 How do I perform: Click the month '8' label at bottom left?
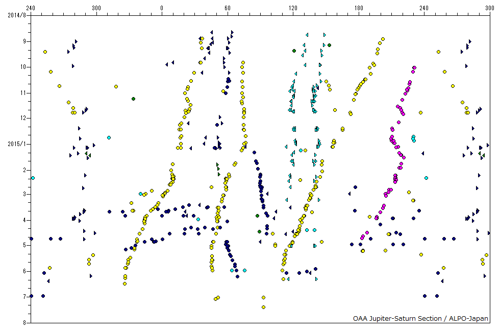pyautogui.click(x=24, y=323)
